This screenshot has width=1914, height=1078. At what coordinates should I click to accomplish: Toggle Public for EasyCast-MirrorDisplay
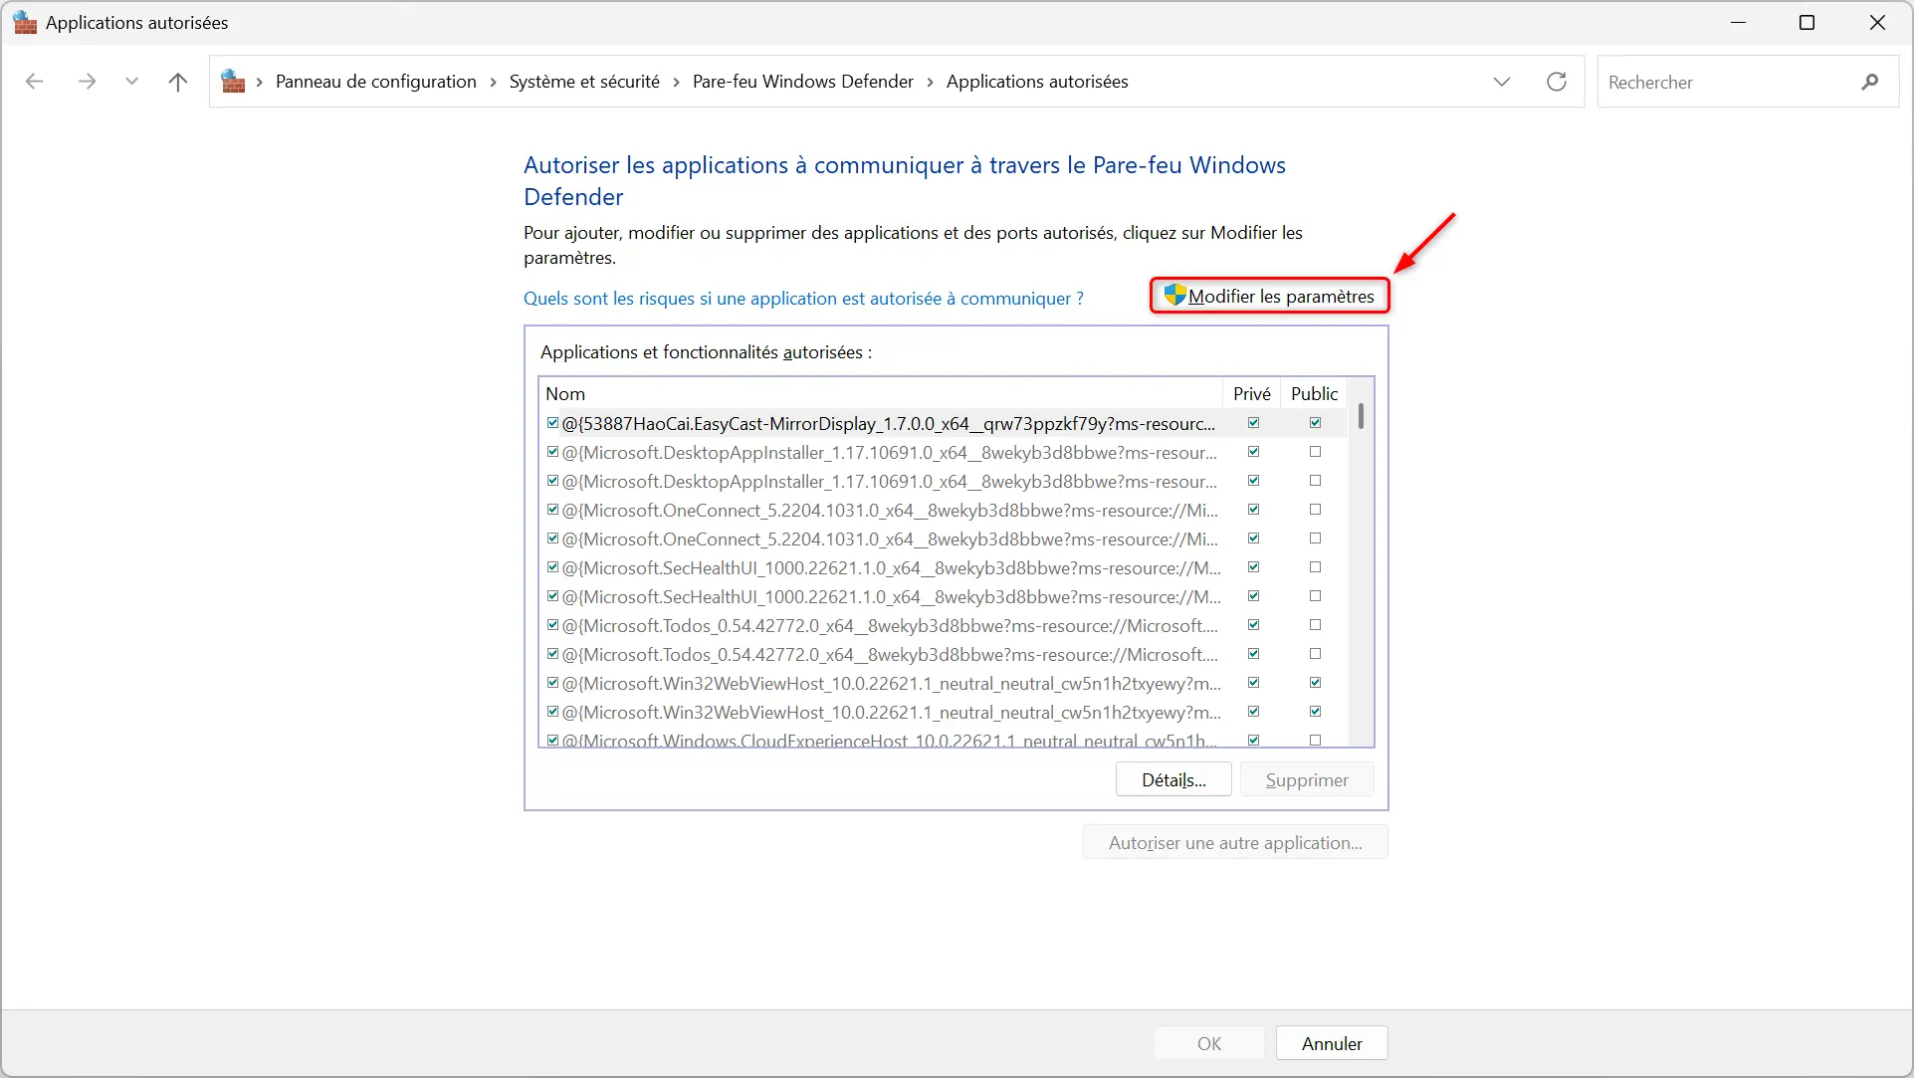coord(1315,423)
